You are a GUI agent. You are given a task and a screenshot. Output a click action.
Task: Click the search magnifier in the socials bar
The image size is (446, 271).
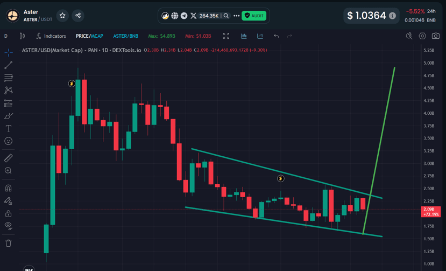pos(226,16)
